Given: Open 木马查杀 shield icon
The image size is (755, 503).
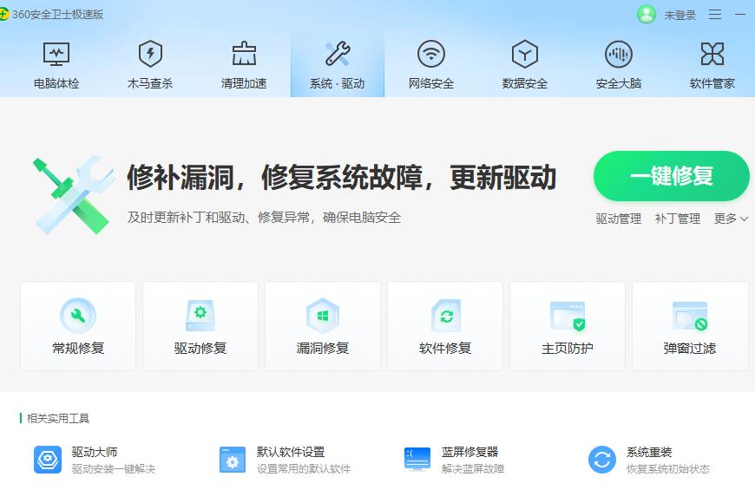Looking at the screenshot, I should click(150, 54).
